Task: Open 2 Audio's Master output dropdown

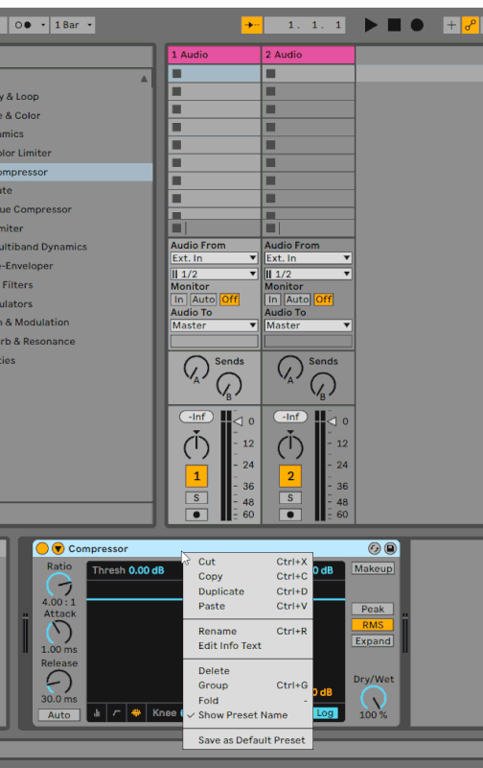Action: point(308,325)
